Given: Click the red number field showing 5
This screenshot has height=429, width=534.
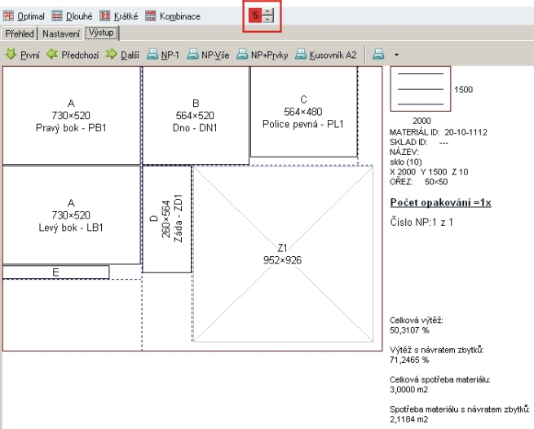Looking at the screenshot, I should coord(255,15).
